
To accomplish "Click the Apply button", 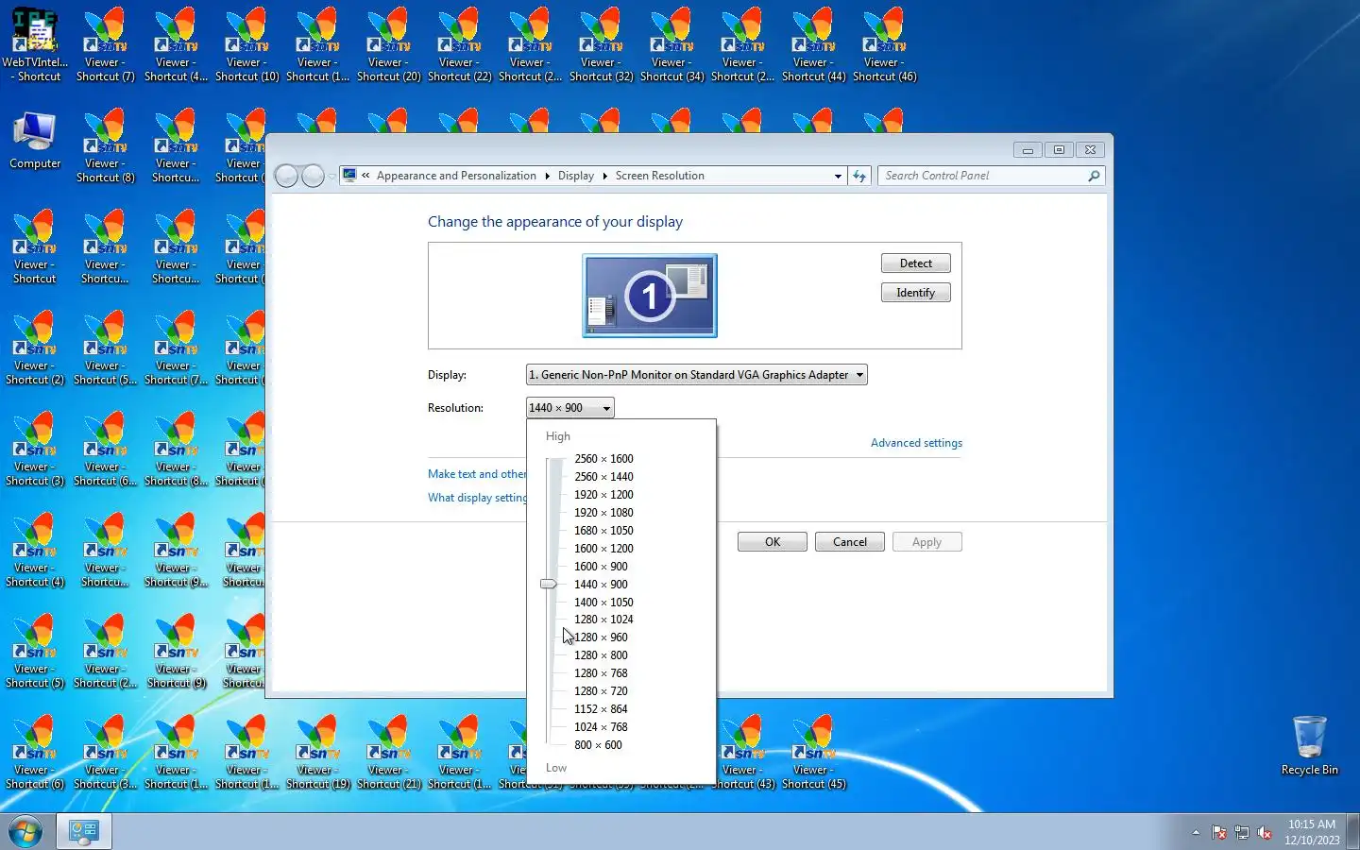I will tap(926, 542).
